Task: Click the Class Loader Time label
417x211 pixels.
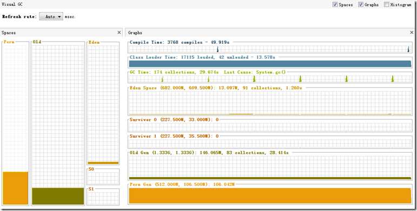Action: click(x=202, y=57)
